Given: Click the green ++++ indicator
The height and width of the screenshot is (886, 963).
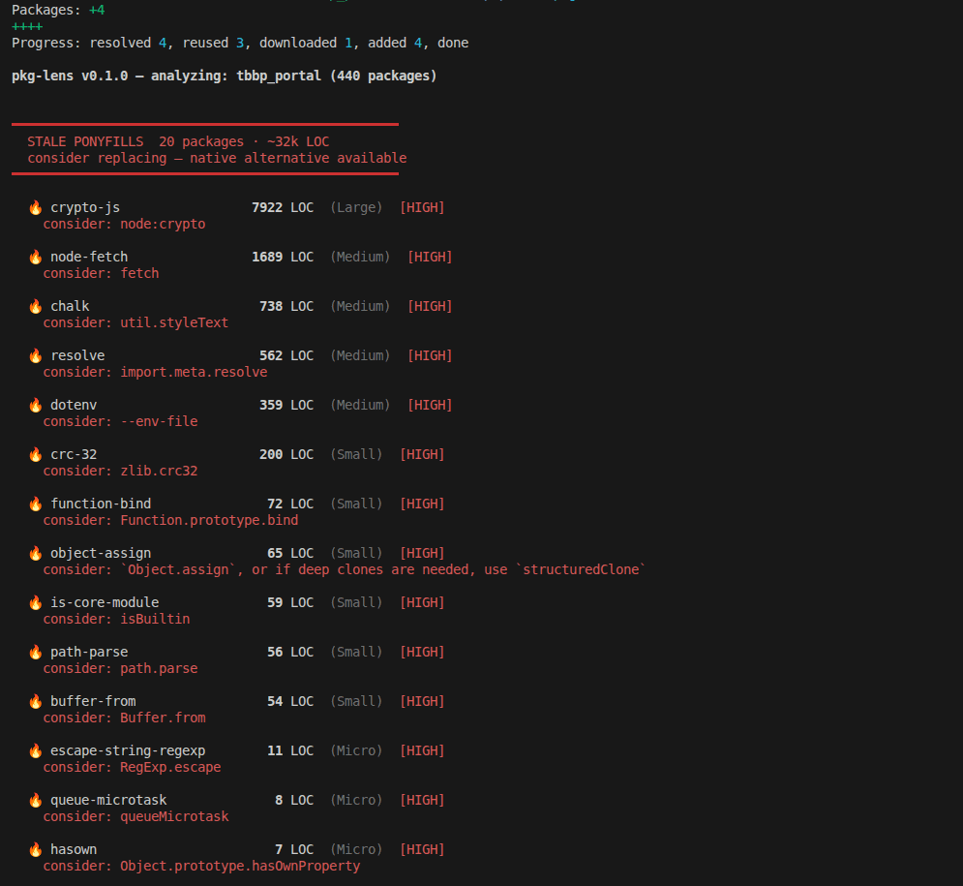Looking at the screenshot, I should click(x=27, y=26).
